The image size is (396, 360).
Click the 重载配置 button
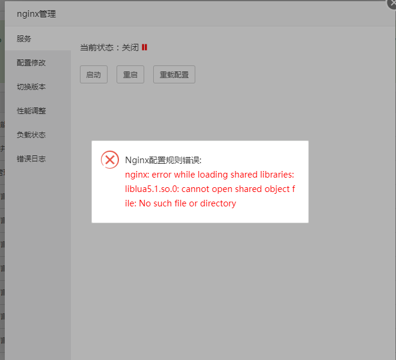click(174, 74)
